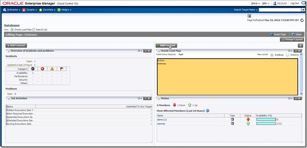Open the Search Target Name dropdown
Viewport: 307px width, 148px height.
pyautogui.click(x=246, y=10)
